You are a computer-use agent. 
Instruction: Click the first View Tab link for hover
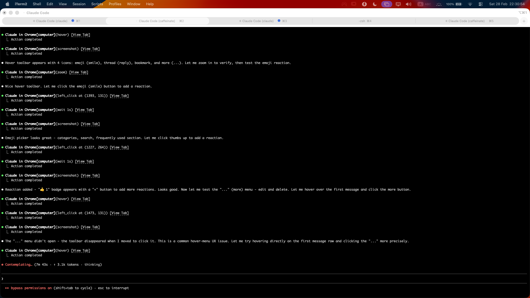(80, 34)
